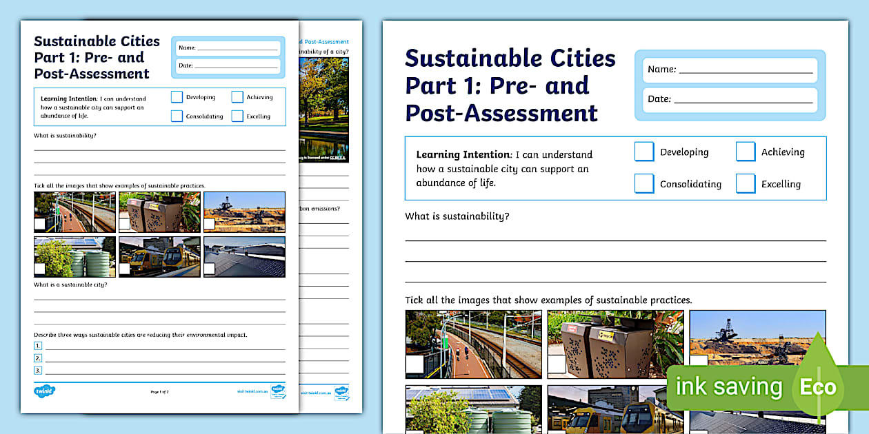
Task: Tick the Consolidating checkbox
Action: (x=643, y=184)
